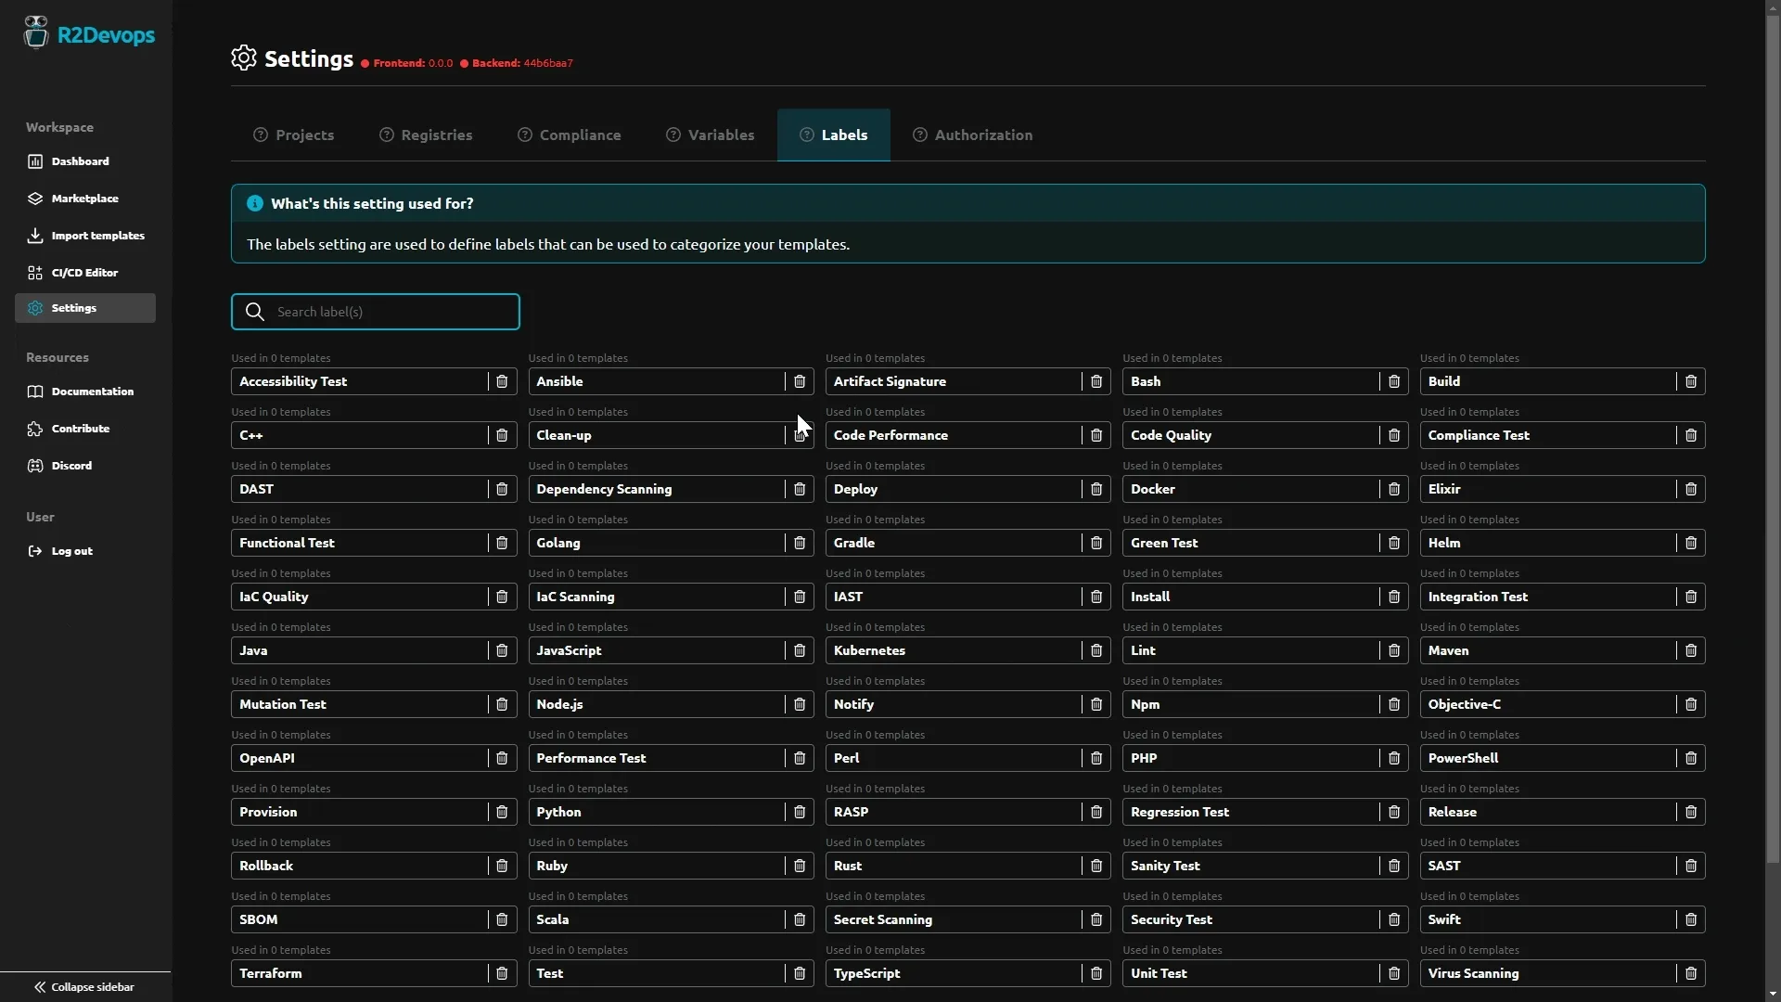Remove the Accessibility Test label
Image resolution: width=1781 pixels, height=1002 pixels.
pyautogui.click(x=502, y=381)
